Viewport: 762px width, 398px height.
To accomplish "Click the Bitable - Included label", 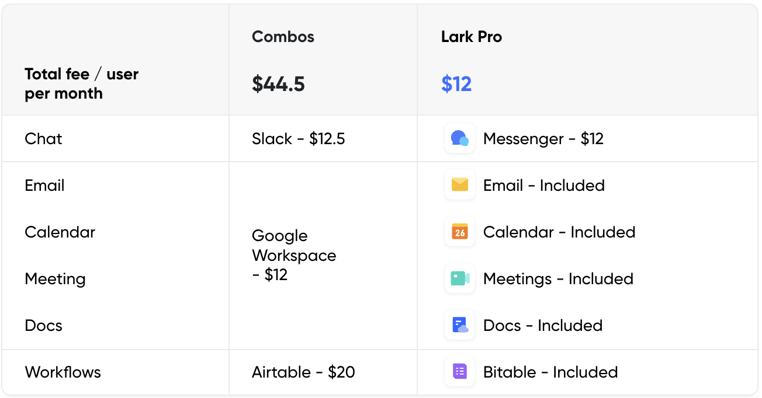I will click(550, 372).
